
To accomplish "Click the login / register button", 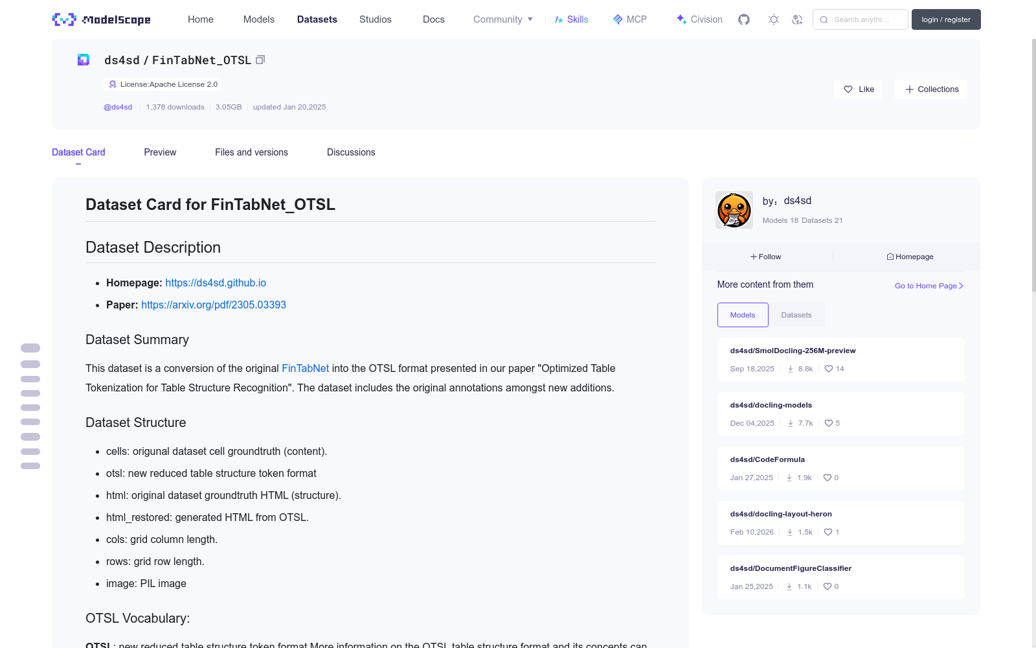I will click(946, 19).
